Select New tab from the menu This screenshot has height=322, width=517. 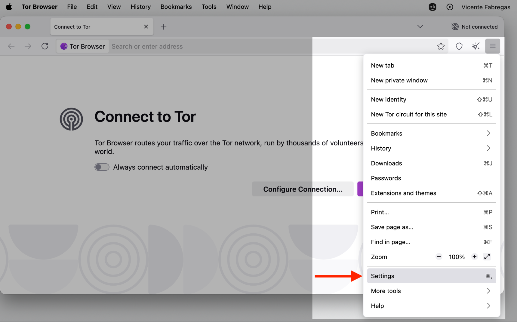pyautogui.click(x=431, y=66)
